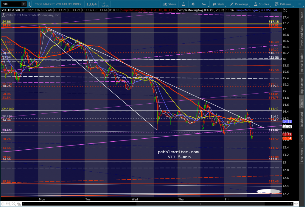
Task: Click the crosshair pan icon at bottom left
Action: (3, 204)
